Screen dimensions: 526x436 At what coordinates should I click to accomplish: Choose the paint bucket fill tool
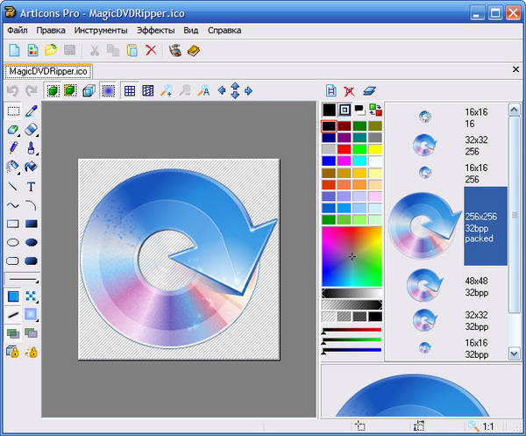32,167
